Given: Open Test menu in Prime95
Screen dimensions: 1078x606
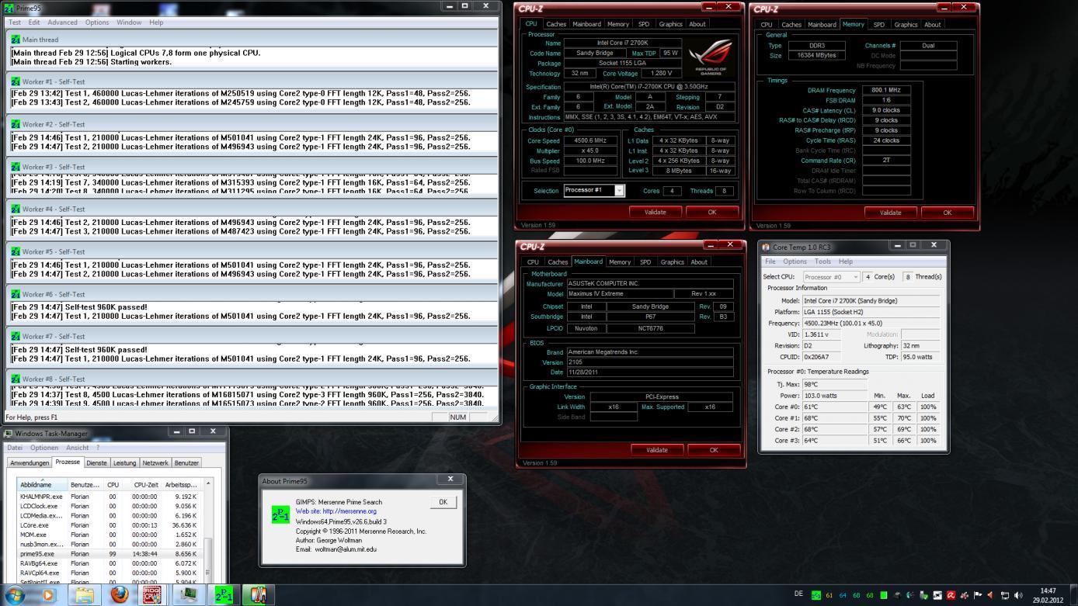Looking at the screenshot, I should pyautogui.click(x=15, y=23).
